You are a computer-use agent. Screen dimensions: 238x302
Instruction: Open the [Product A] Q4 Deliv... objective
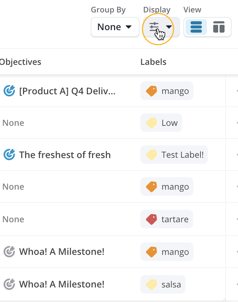tap(67, 91)
